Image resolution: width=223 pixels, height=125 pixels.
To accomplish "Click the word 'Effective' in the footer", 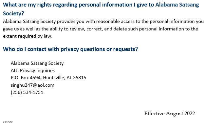I will [155, 114].
